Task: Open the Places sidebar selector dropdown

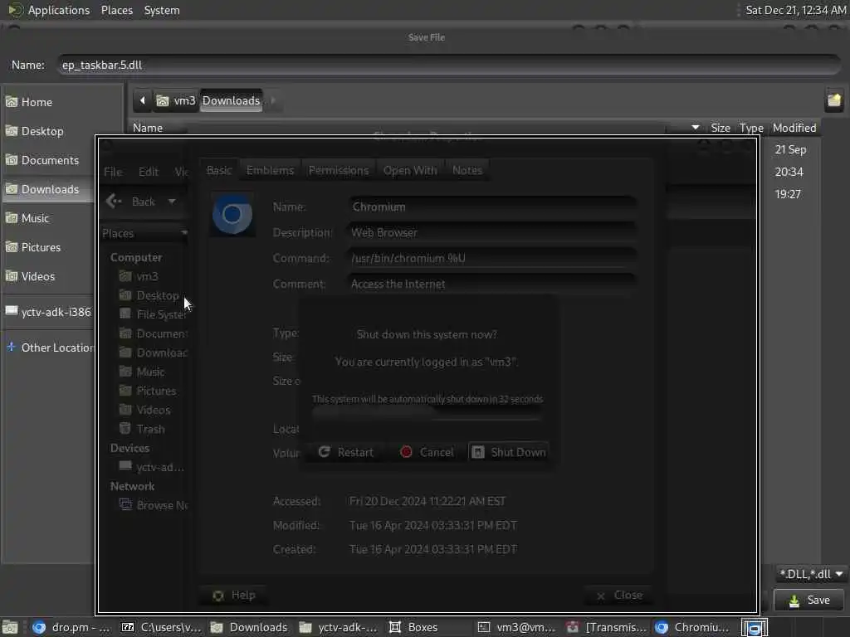Action: click(144, 233)
